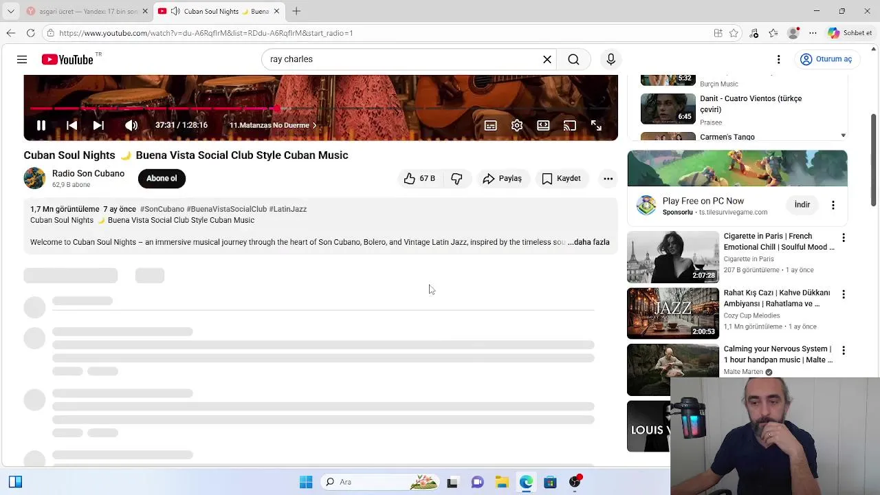
Task: Close the Cuban Soul Nights tab
Action: click(x=277, y=11)
